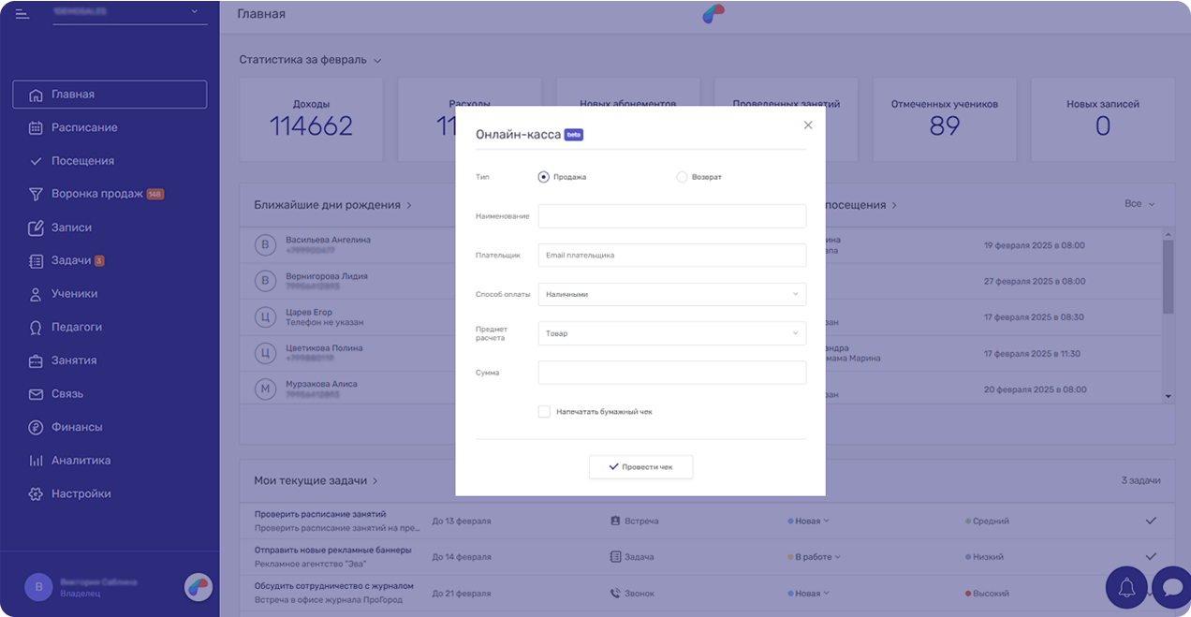Select the Возврат radio button
The width and height of the screenshot is (1191, 617).
point(682,177)
